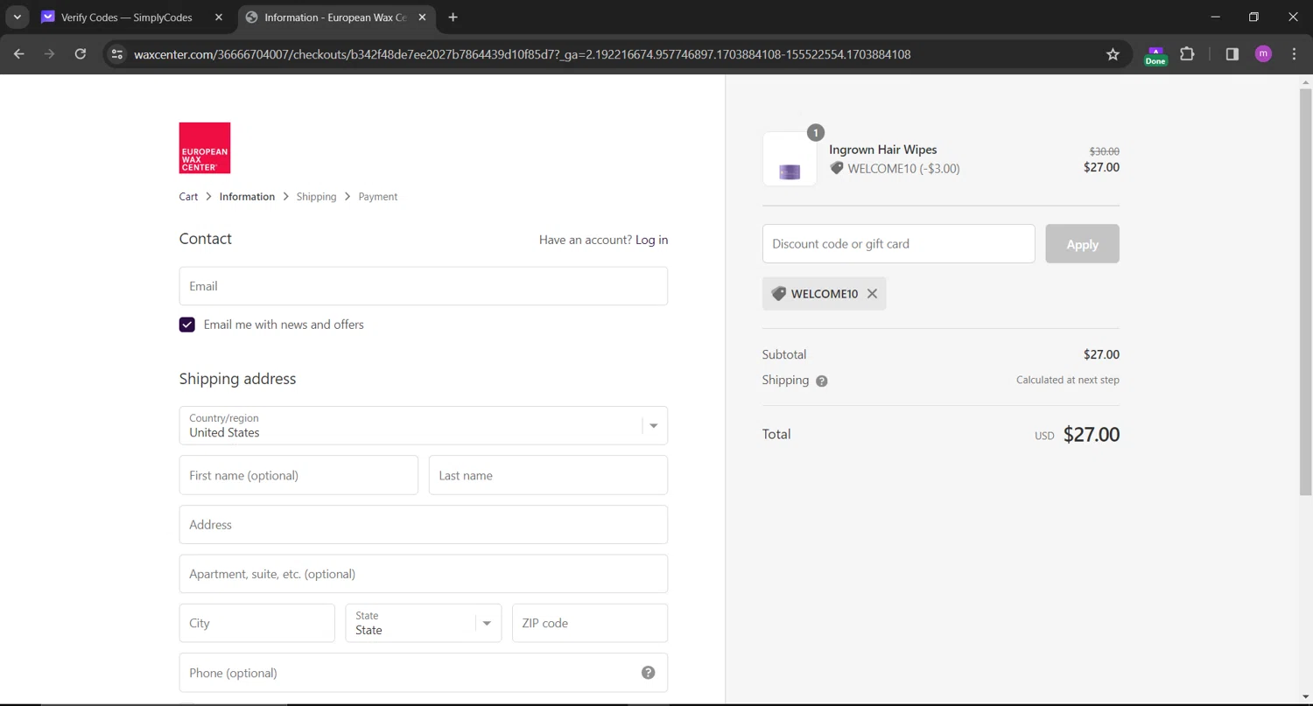Click the Shipping address heading
The height and width of the screenshot is (706, 1313).
click(238, 379)
